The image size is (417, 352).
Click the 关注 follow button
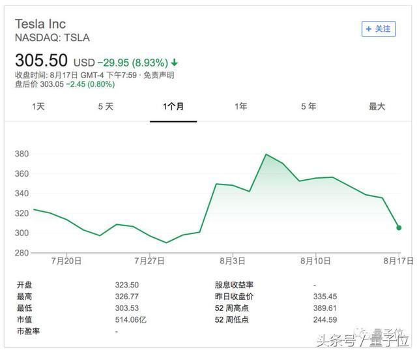point(379,29)
